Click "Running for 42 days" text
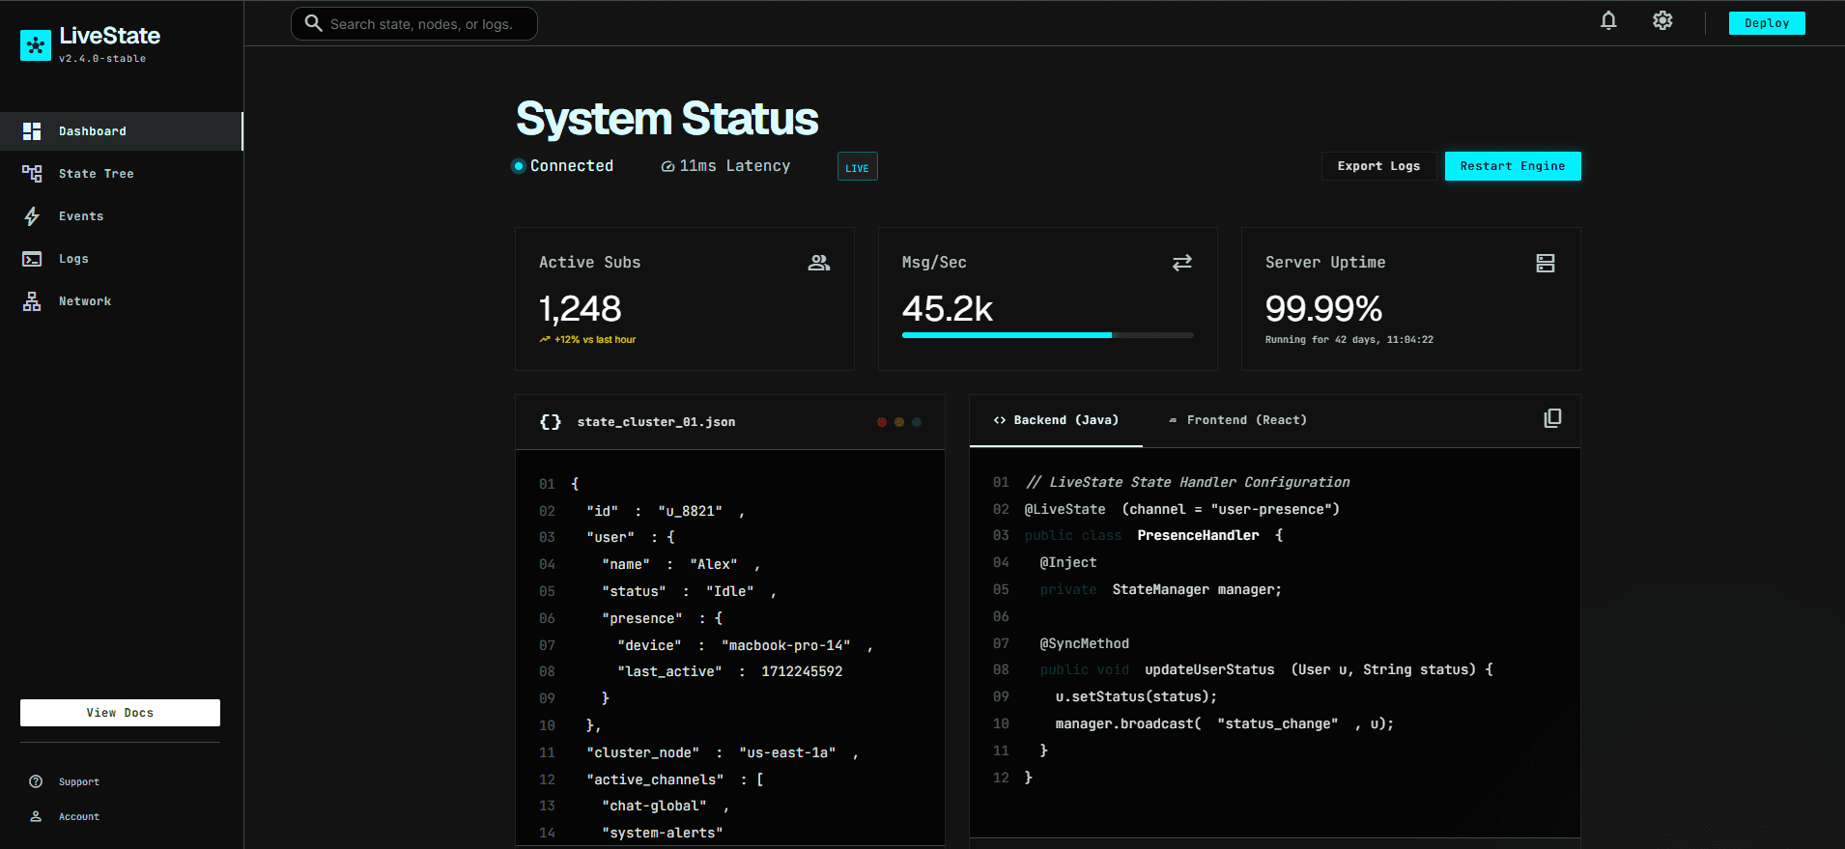Image resolution: width=1845 pixels, height=849 pixels. 1349,340
